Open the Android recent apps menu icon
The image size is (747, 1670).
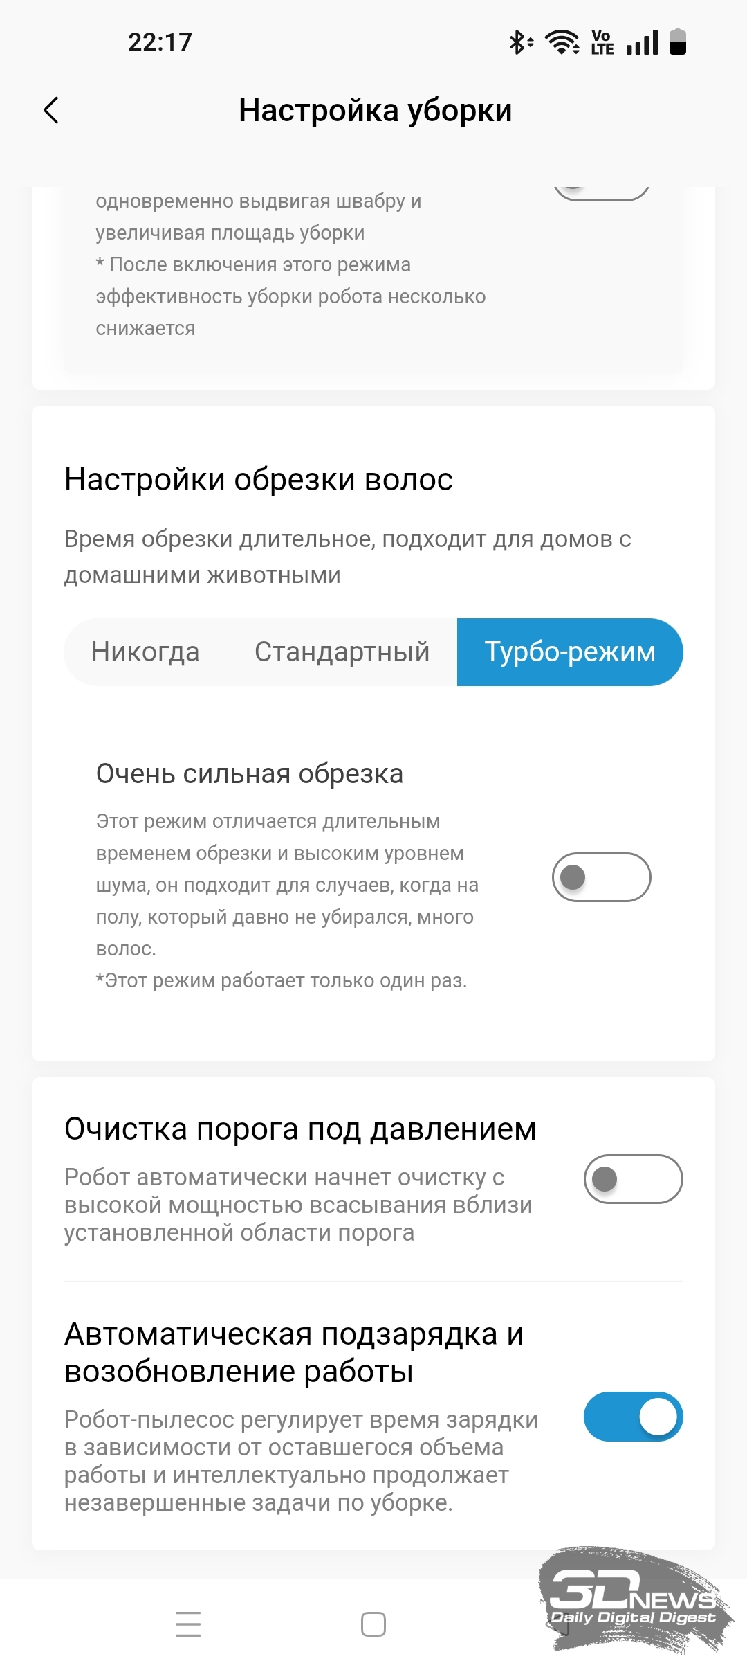click(188, 1624)
